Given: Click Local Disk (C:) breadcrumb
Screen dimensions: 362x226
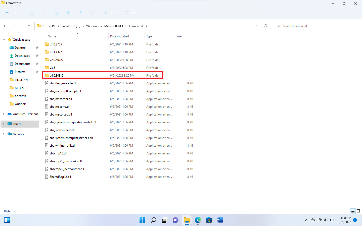Looking at the screenshot, I should pos(71,26).
